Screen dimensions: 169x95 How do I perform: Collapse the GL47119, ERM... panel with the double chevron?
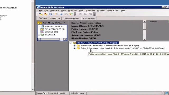64,23
